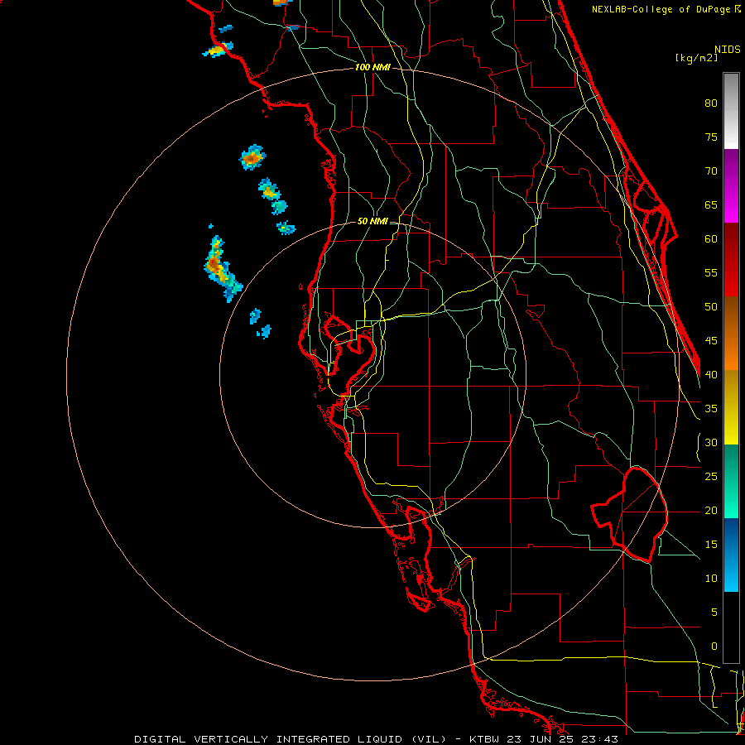Click the white-gray top segment of the color scale
Viewport: 745px width, 745px height.
point(731,111)
